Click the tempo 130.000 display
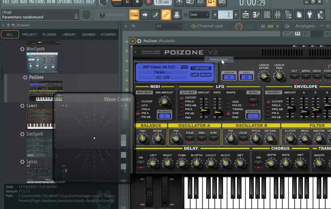 (162, 2)
